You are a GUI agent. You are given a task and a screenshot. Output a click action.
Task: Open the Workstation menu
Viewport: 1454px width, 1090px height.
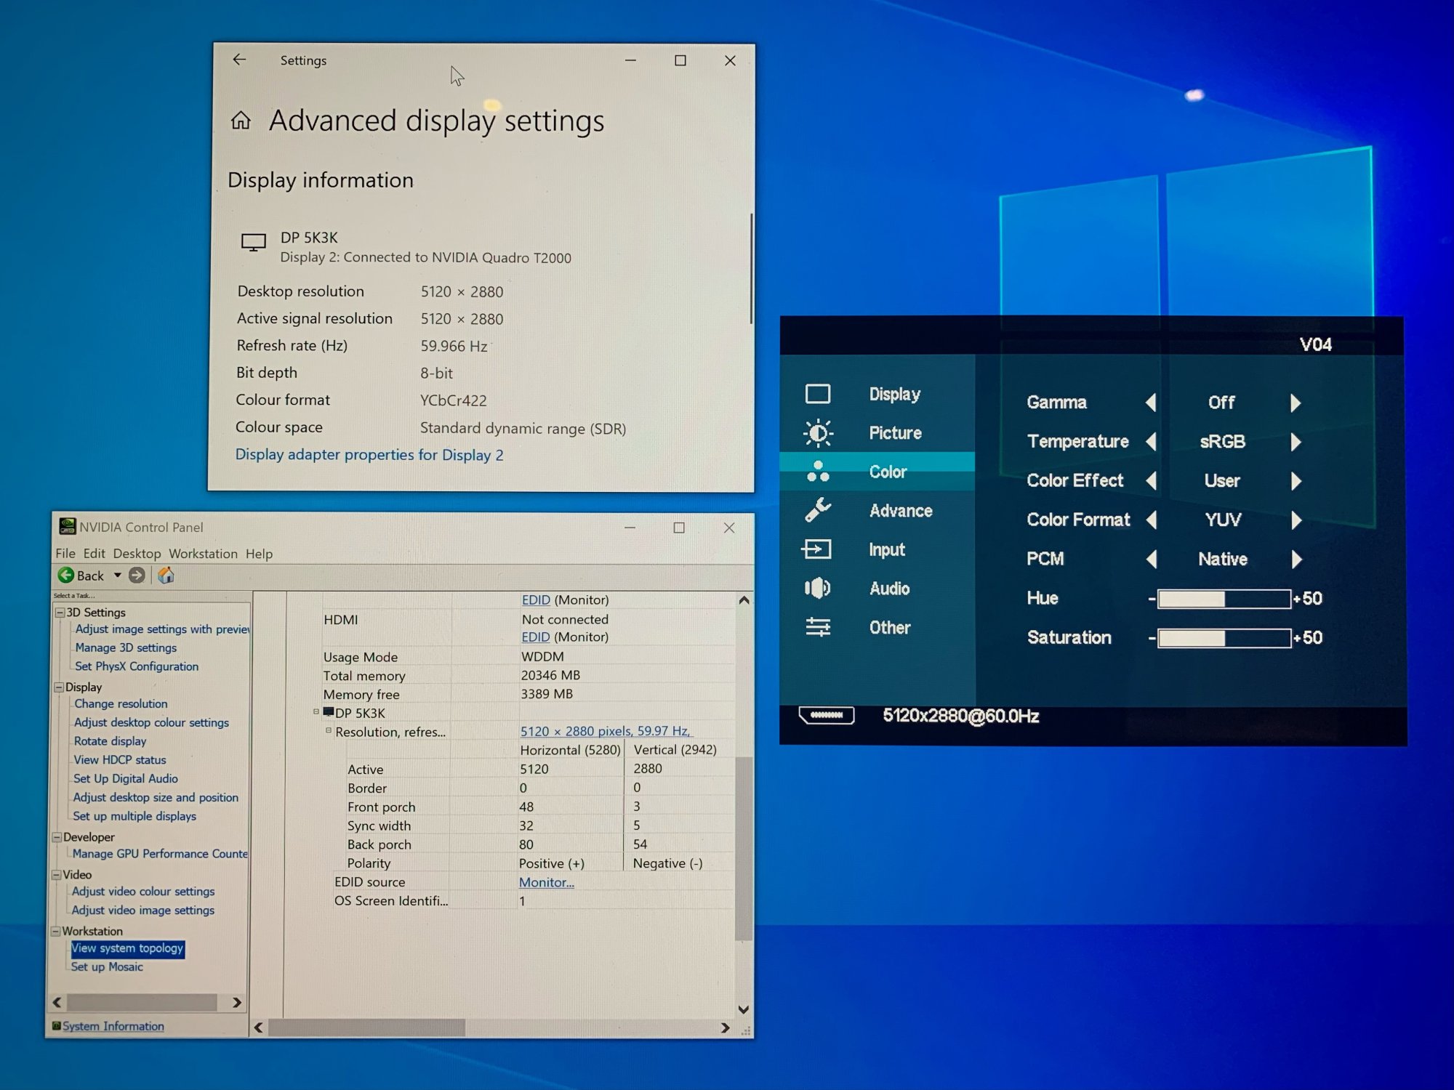coord(203,554)
